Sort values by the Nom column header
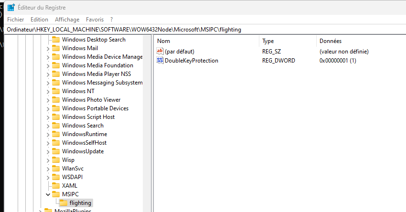The height and width of the screenshot is (212, 406). tap(205, 41)
